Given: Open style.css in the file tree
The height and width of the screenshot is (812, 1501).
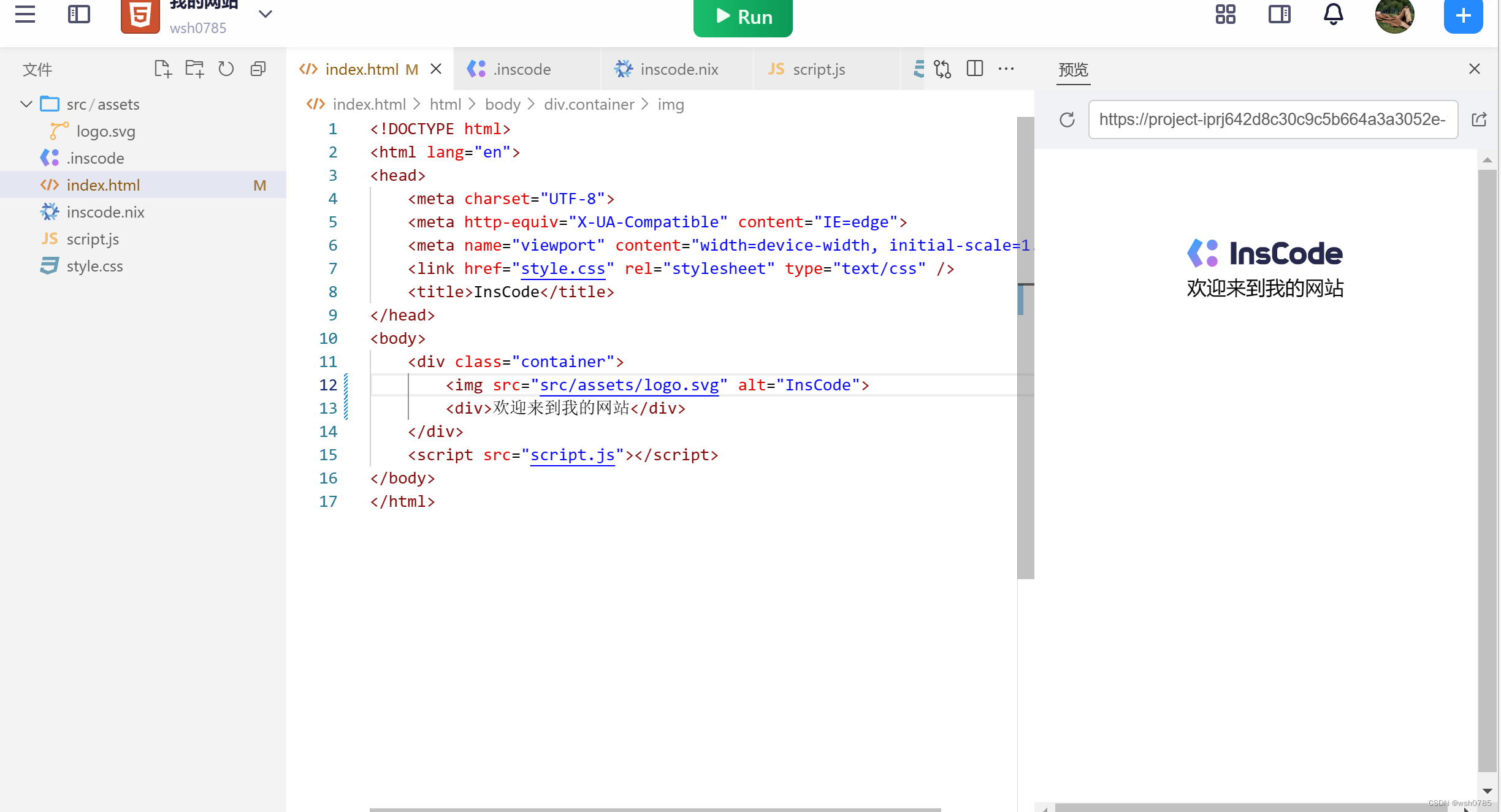Looking at the screenshot, I should coord(94,266).
